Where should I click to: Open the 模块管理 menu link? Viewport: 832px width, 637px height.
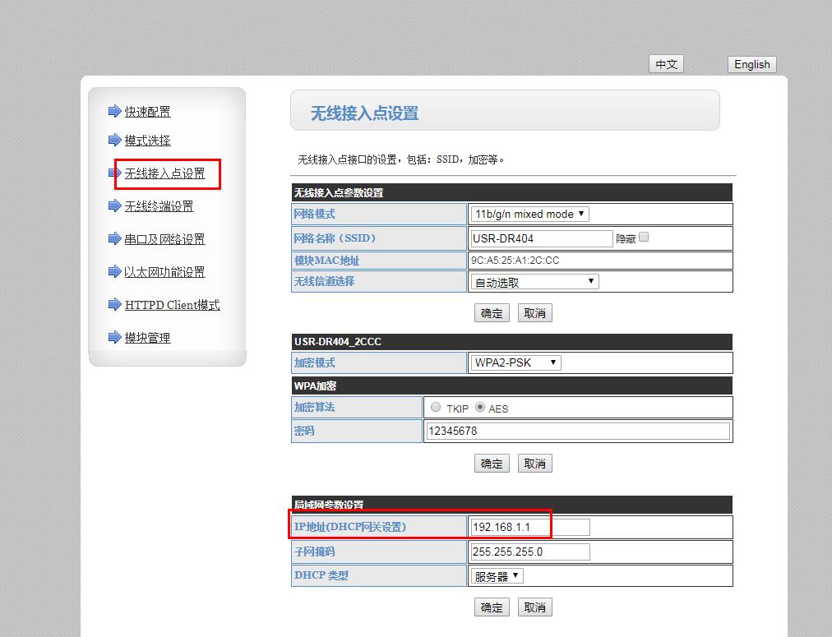[147, 338]
